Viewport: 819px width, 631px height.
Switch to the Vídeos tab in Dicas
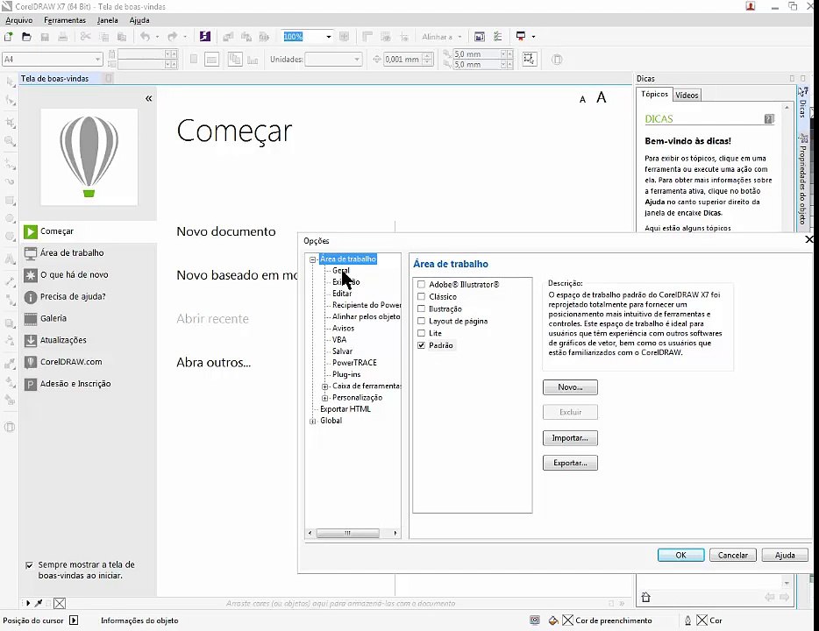(687, 95)
